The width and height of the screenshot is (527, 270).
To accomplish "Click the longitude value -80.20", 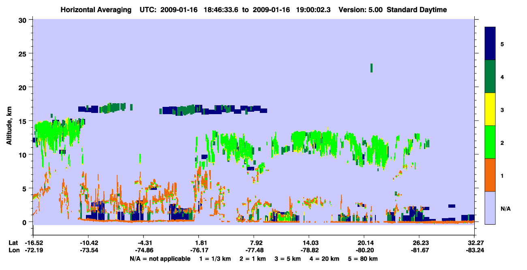I will tap(364, 251).
